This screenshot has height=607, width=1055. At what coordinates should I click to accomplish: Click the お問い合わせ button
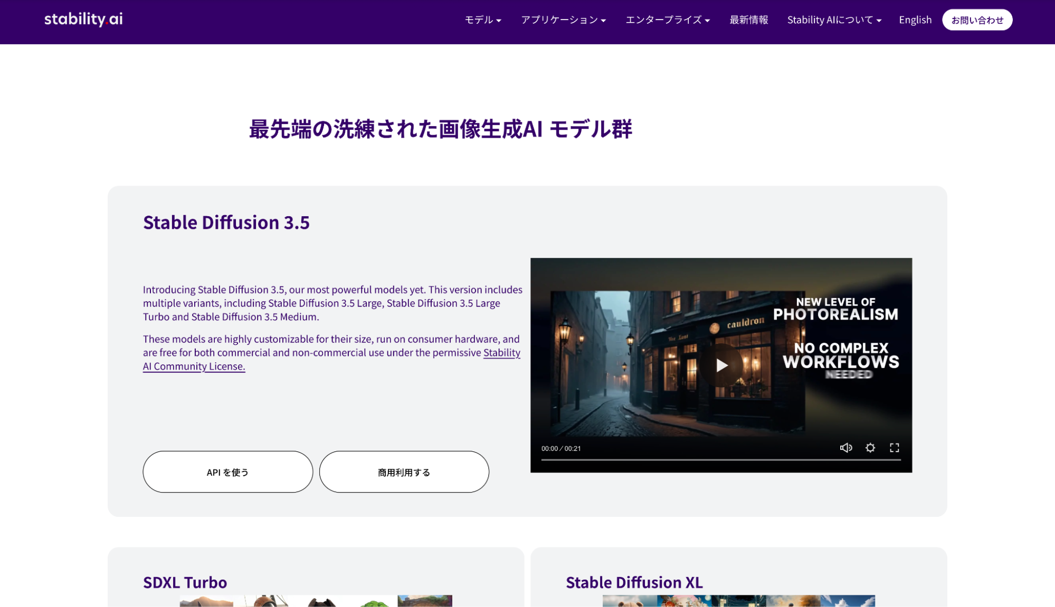pos(977,20)
